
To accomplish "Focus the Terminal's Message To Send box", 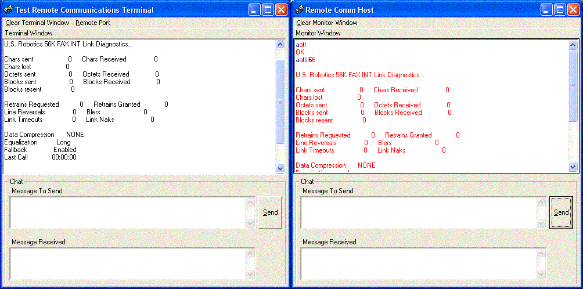I will 128,212.
